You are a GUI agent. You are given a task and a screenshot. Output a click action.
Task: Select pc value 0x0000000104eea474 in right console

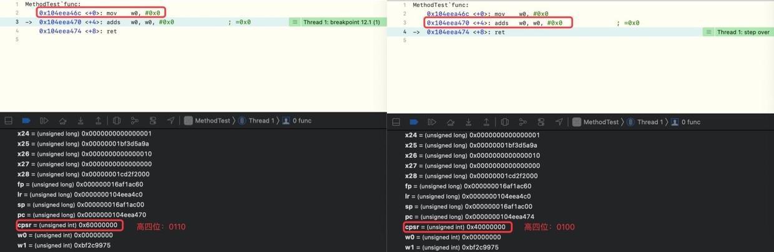pyautogui.click(x=500, y=216)
